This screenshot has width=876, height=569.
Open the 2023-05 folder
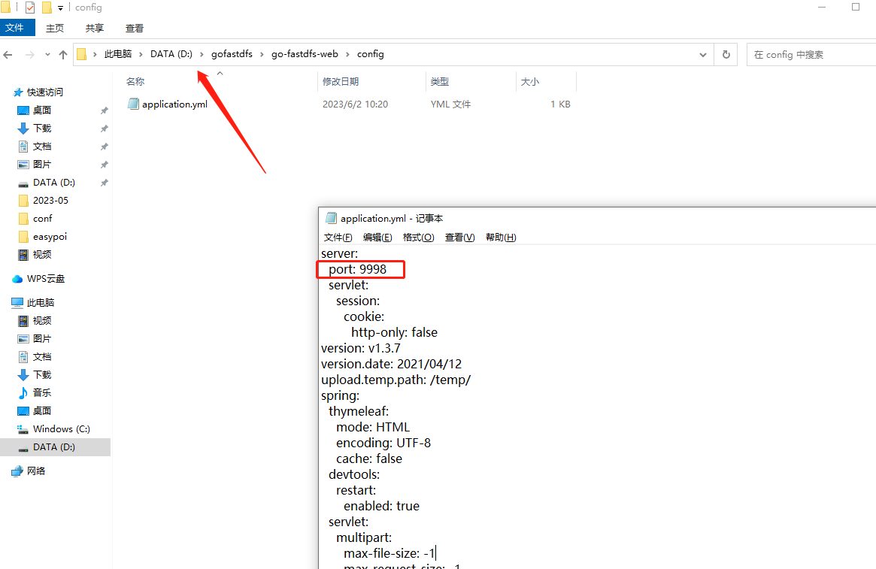point(50,201)
